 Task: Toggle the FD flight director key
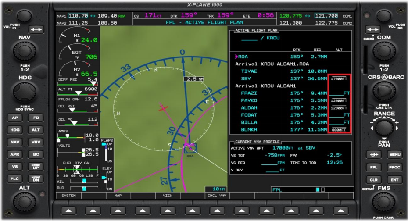36,118
